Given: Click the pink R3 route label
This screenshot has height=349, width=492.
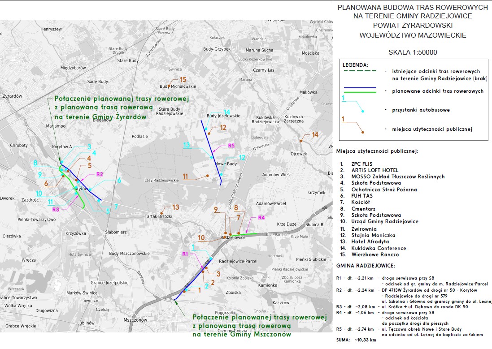Looking at the screenshot, I should coord(56,209).
